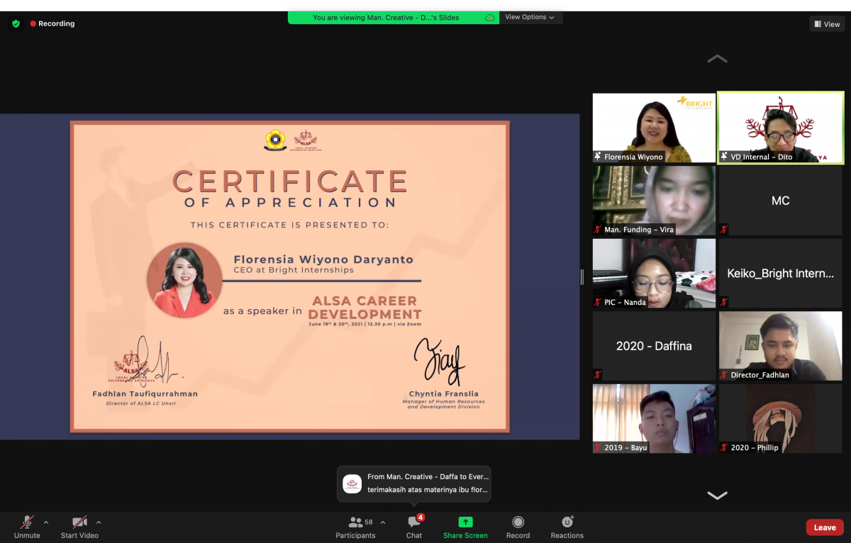Open the View Options dropdown
This screenshot has width=851, height=543.
pyautogui.click(x=530, y=18)
